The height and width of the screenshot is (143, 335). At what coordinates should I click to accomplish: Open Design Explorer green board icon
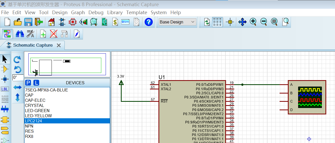[104, 22]
